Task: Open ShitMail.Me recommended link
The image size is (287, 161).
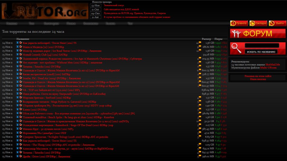Action: (x=272, y=65)
